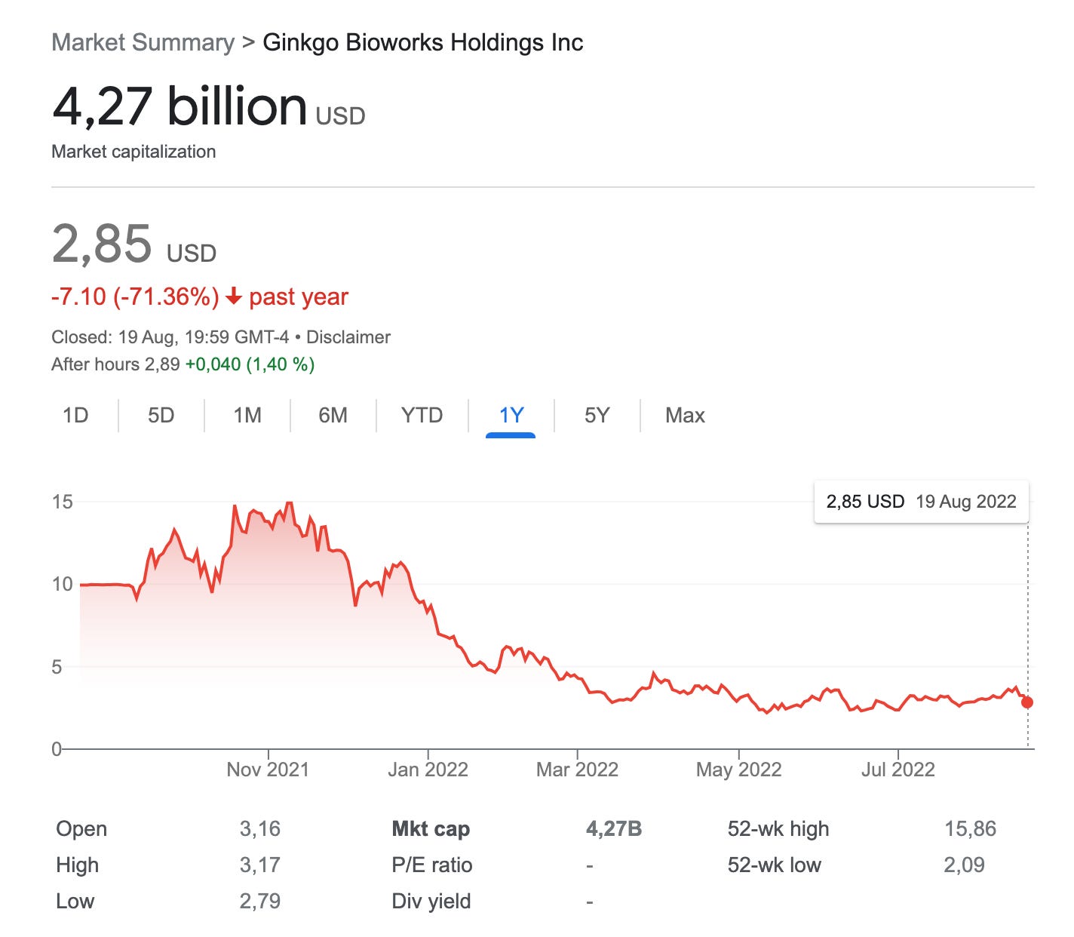Click the Mar 2022 axis label
The image size is (1074, 937).
[x=577, y=770]
